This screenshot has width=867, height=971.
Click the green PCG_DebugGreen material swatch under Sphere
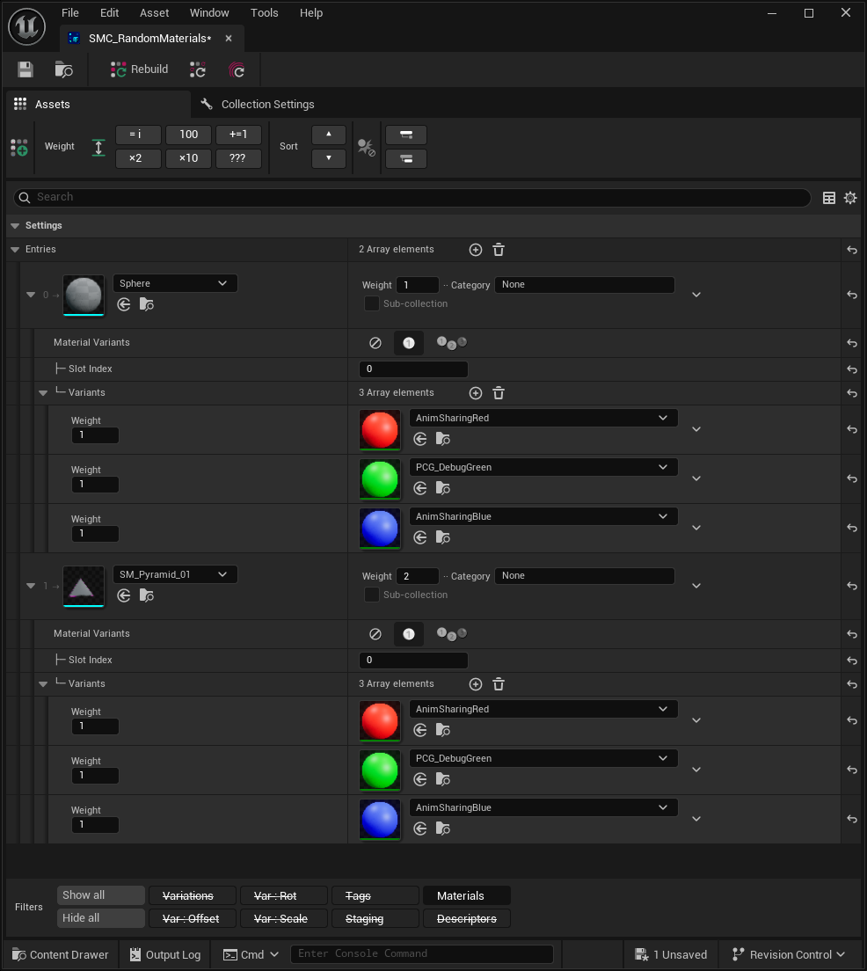(380, 478)
